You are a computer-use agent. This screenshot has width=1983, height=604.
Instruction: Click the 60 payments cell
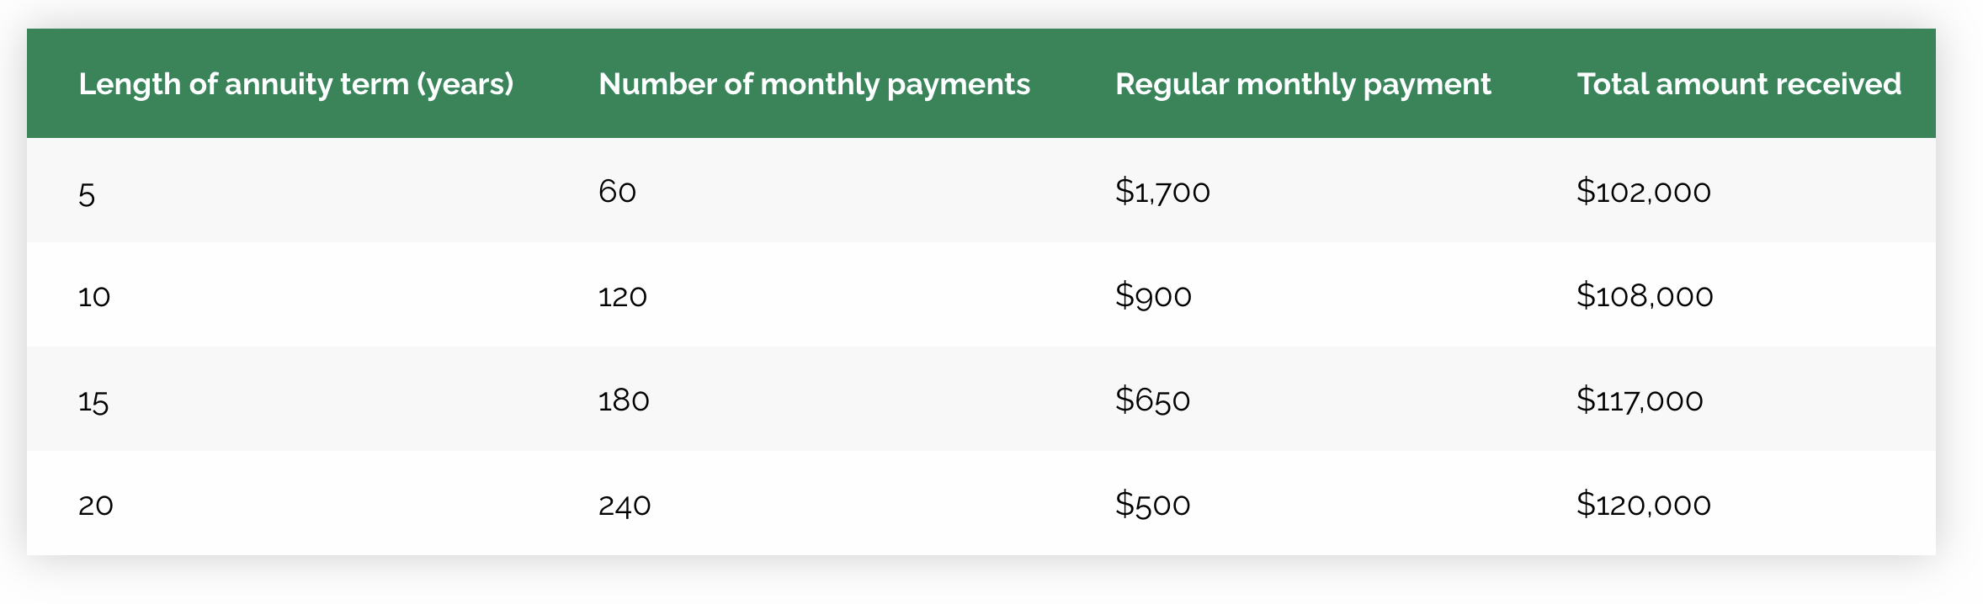click(617, 192)
